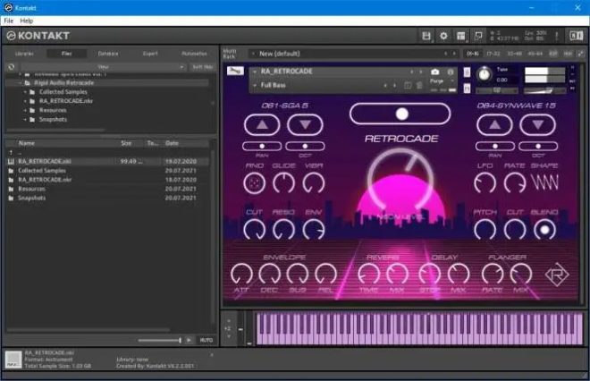
Task: Click the minimized view icon in header
Action: pyautogui.click(x=478, y=36)
